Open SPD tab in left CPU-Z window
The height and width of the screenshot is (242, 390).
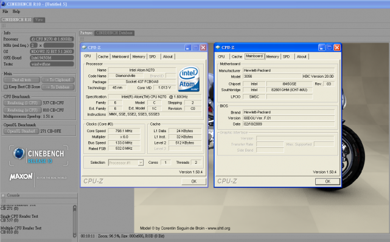pos(153,56)
